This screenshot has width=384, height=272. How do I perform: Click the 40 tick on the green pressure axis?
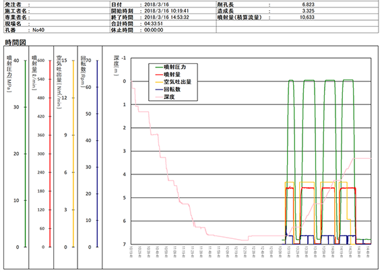click(x=16, y=61)
